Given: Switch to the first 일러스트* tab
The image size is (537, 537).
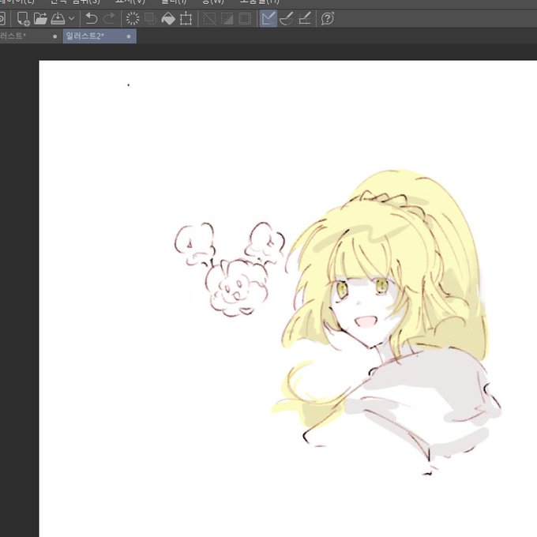Looking at the screenshot, I should (31, 36).
